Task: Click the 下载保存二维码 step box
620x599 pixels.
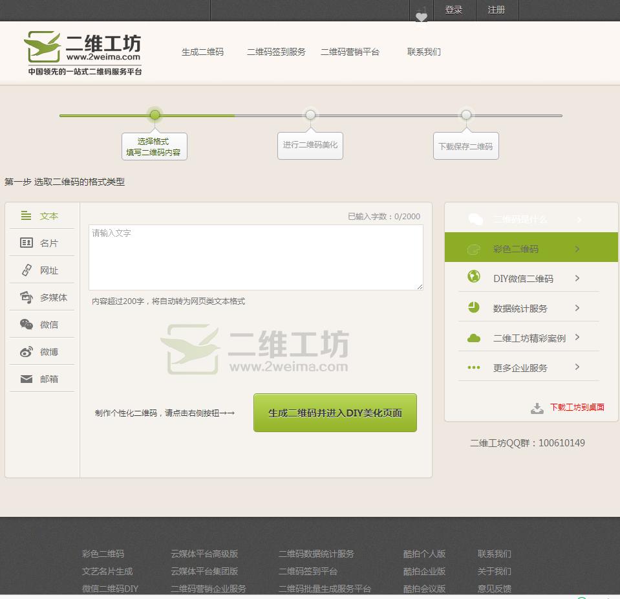Action: tap(465, 146)
